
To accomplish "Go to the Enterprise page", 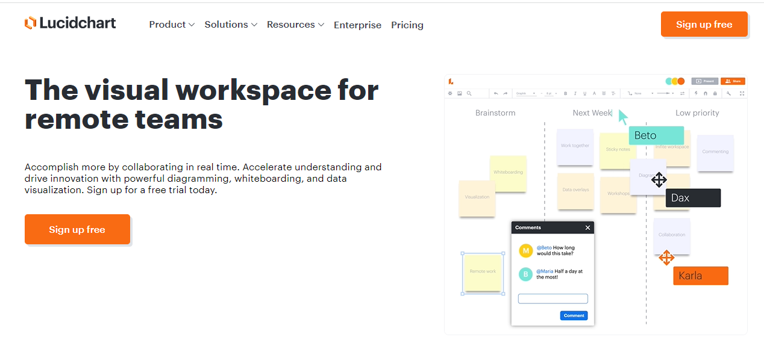I will (357, 25).
